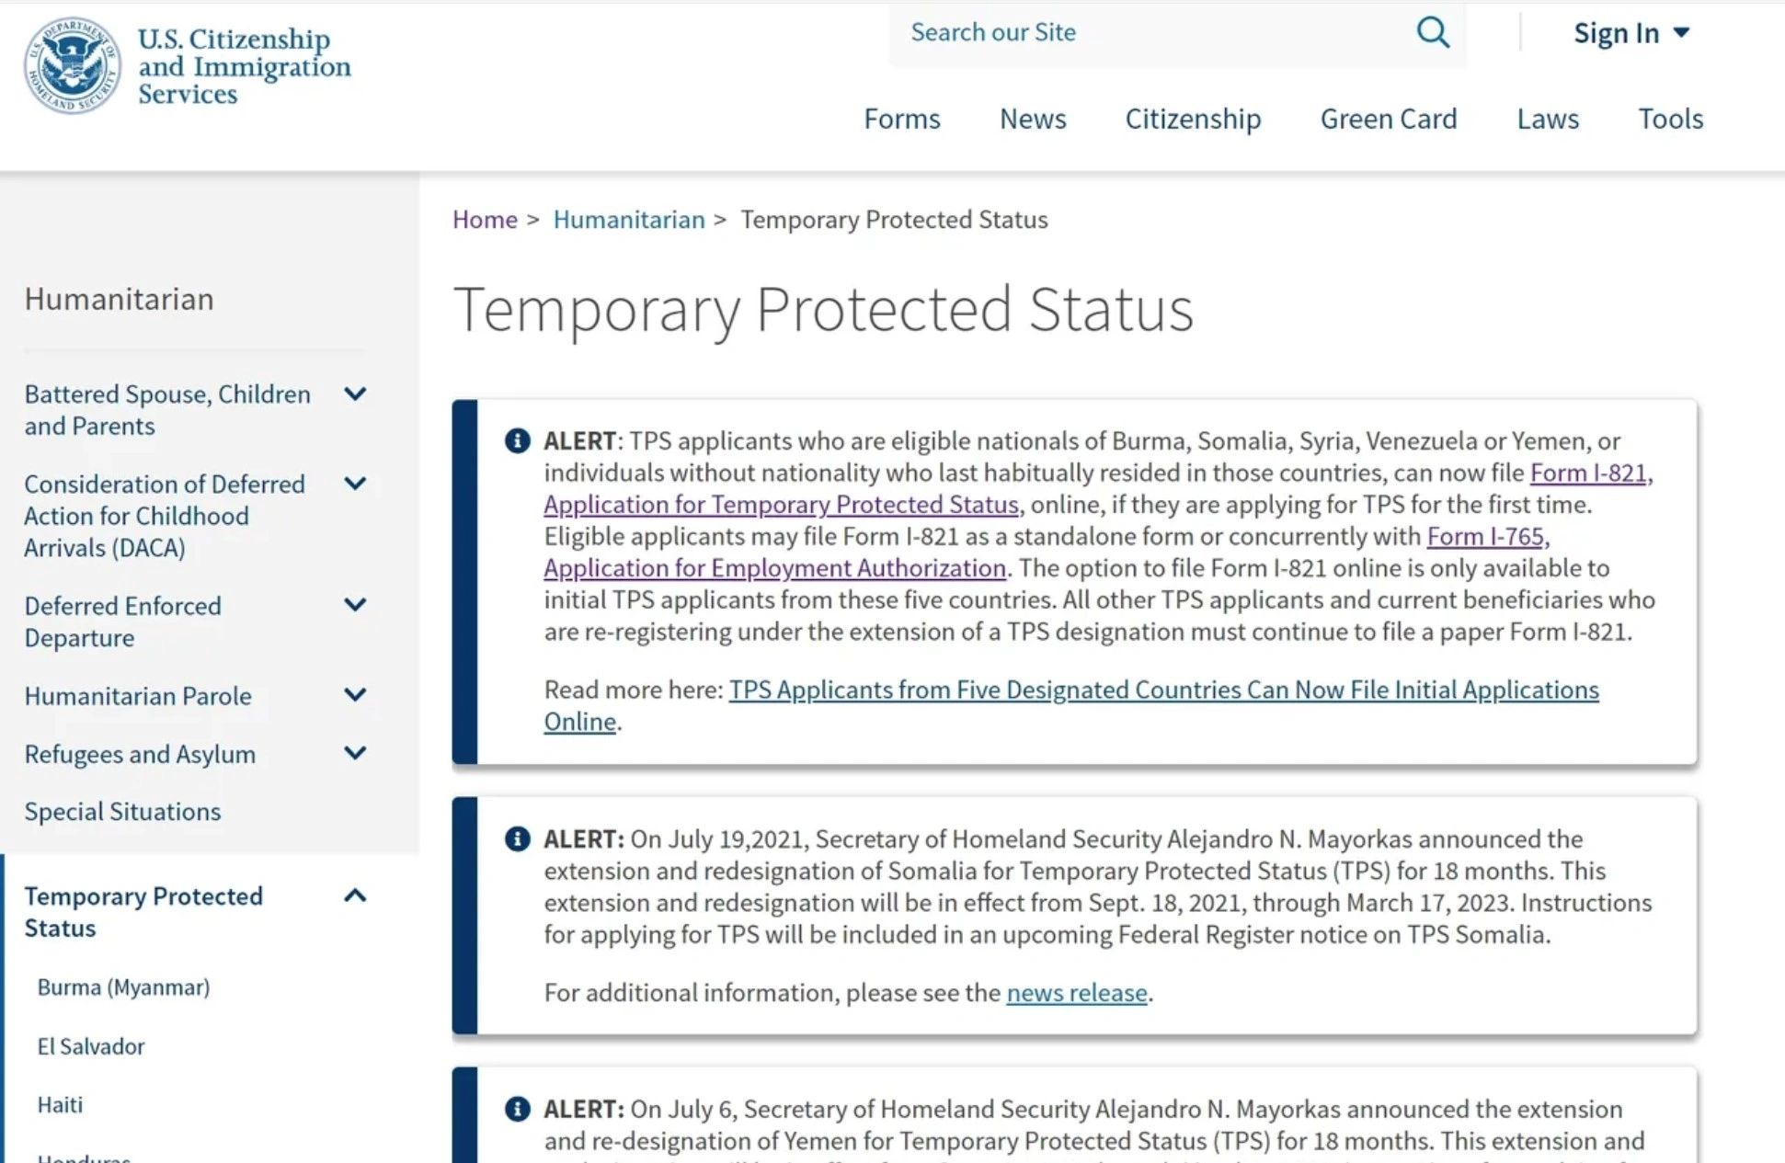Expand the Humanitarian Parole section
This screenshot has height=1163, width=1785.
(x=355, y=695)
